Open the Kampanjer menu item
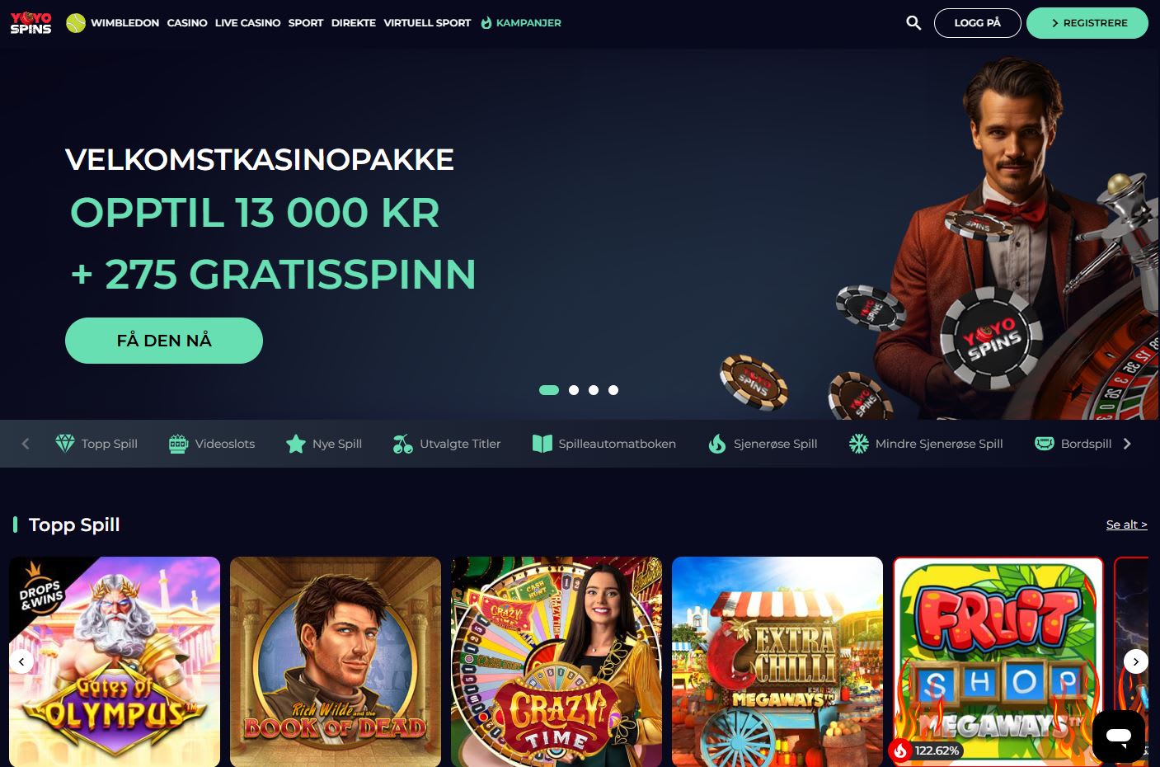 520,23
